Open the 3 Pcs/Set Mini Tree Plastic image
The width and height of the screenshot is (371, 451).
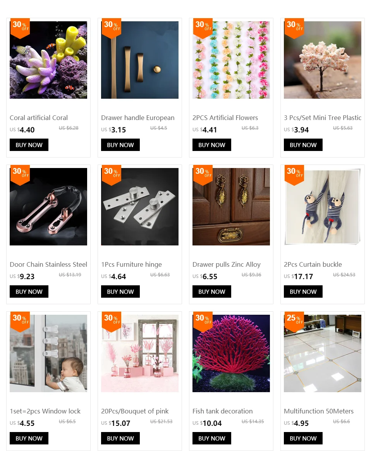tap(322, 60)
